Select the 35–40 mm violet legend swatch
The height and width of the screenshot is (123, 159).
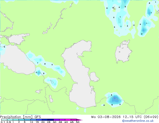(62, 120)
